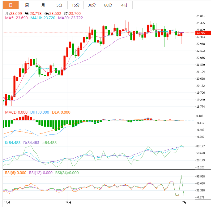The image size is (213, 207).
Task: Click the MA20: 23.722 indicator label
Action: coord(70,18)
